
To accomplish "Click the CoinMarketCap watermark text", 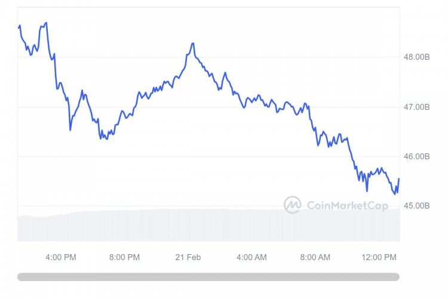I will click(348, 206).
